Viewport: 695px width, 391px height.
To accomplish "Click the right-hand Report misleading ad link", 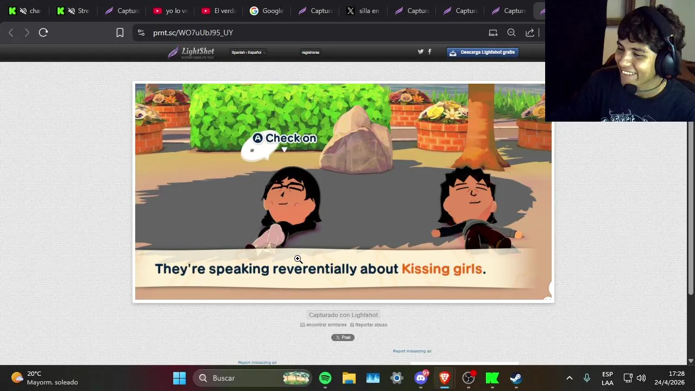I will pos(412,351).
